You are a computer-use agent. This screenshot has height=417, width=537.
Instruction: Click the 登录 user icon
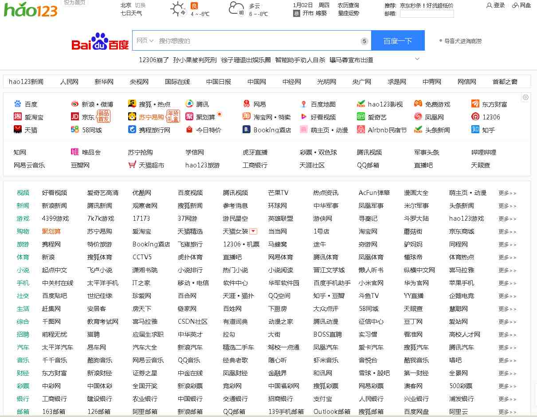[490, 6]
